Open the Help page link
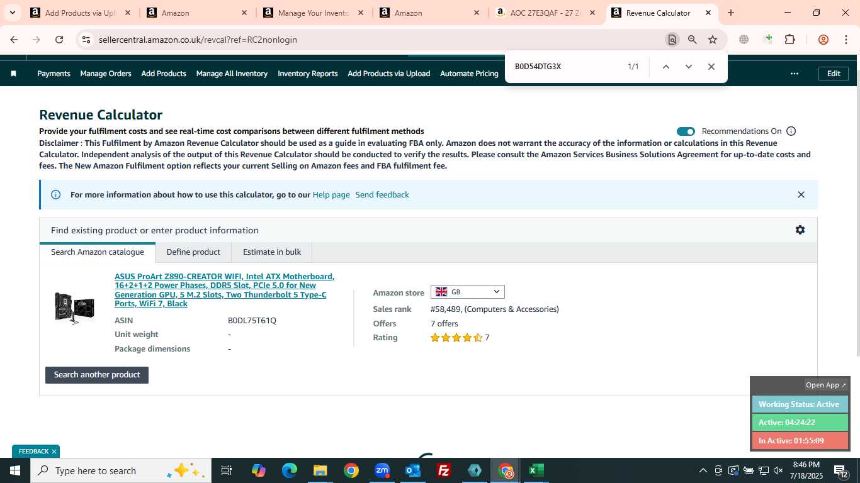860x483 pixels. click(x=331, y=195)
